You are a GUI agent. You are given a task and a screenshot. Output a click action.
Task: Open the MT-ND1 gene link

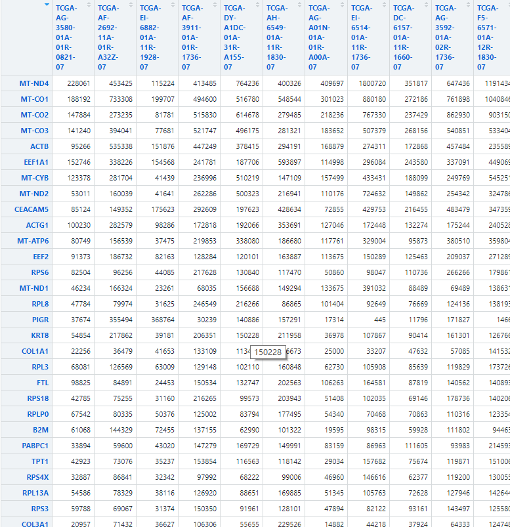click(34, 288)
